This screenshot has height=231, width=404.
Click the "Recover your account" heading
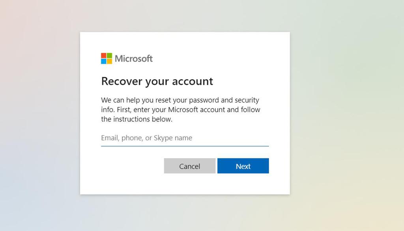(157, 81)
